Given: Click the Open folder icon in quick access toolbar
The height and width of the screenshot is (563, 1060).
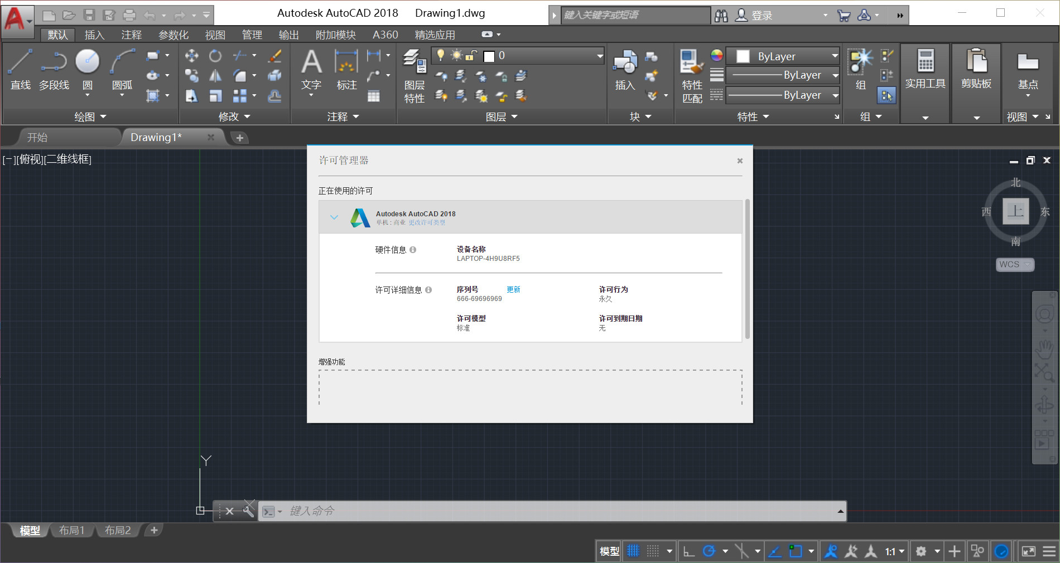Looking at the screenshot, I should [x=69, y=15].
